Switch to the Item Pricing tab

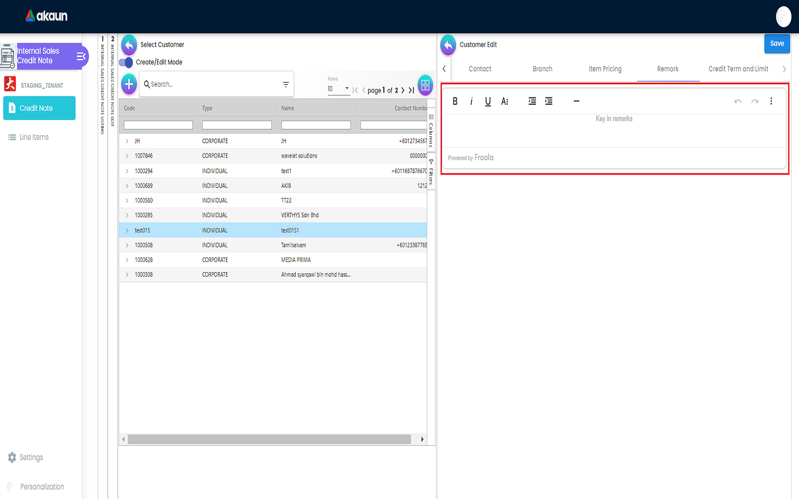click(605, 69)
